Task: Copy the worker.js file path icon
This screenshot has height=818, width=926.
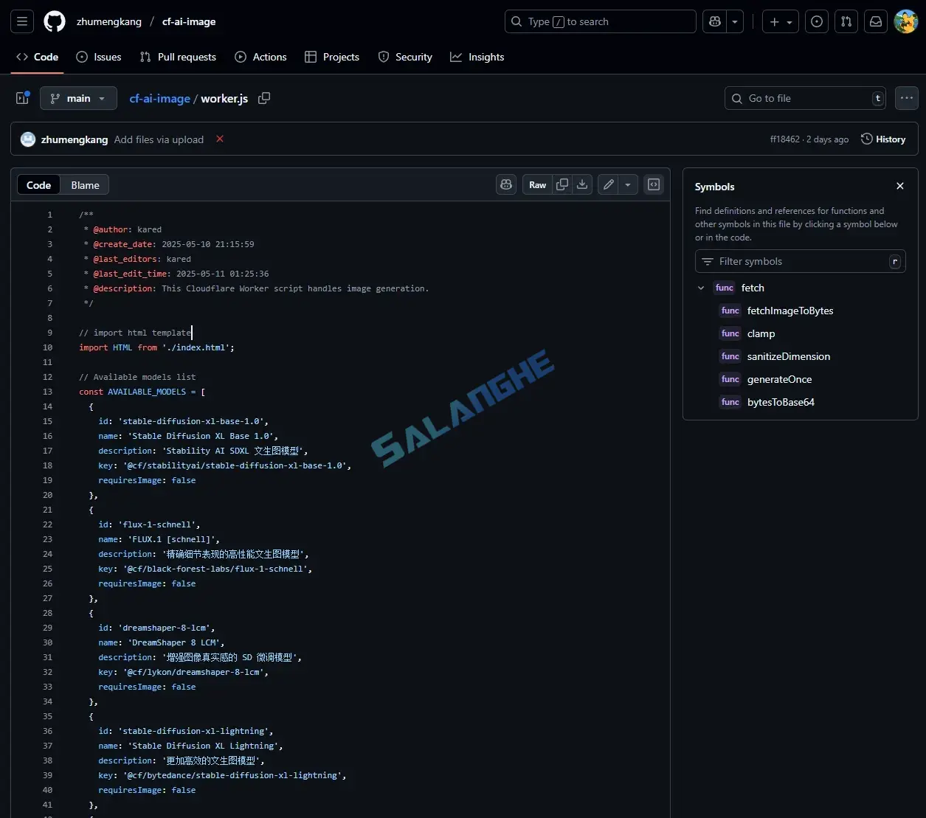Action: (264, 98)
